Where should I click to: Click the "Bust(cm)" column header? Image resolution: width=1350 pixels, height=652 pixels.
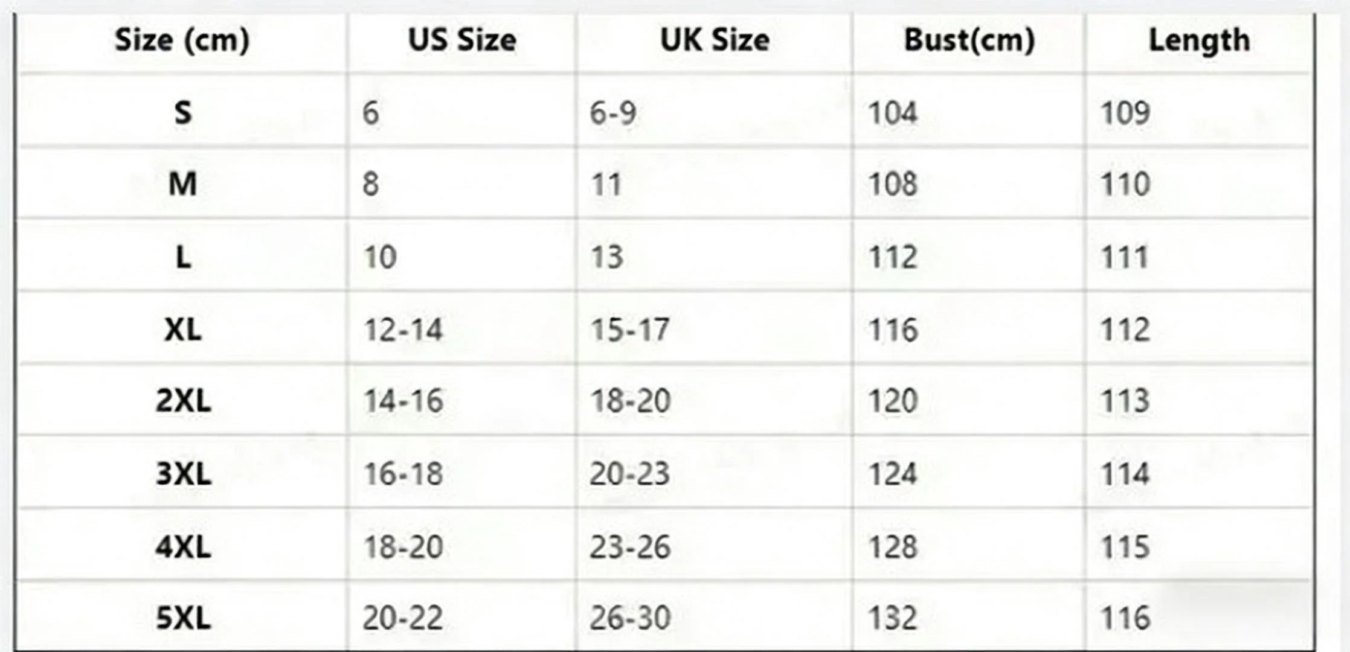(969, 41)
